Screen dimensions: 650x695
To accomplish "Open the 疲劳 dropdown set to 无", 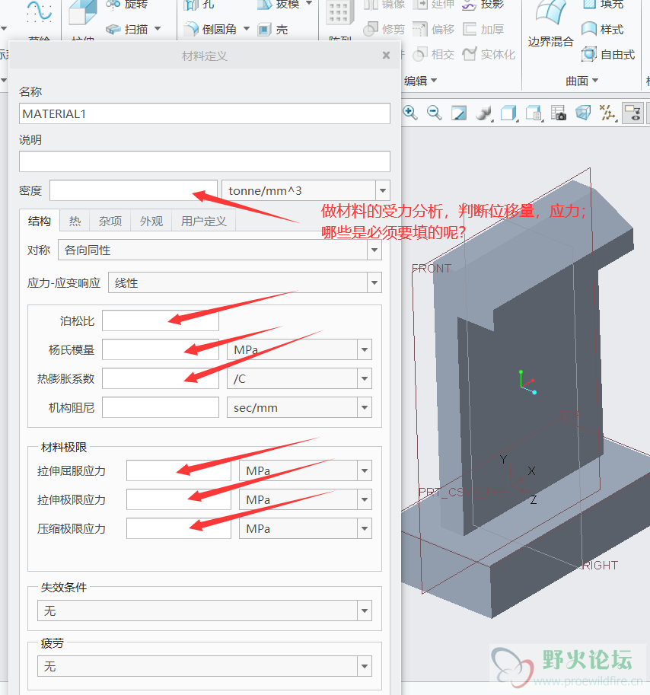I will click(204, 666).
